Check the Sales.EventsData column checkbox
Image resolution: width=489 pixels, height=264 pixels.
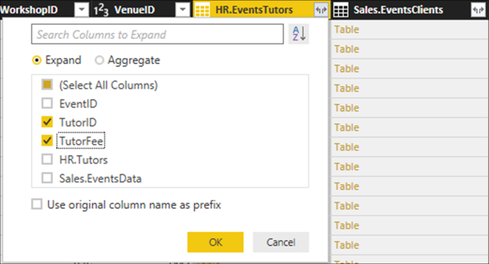point(47,179)
